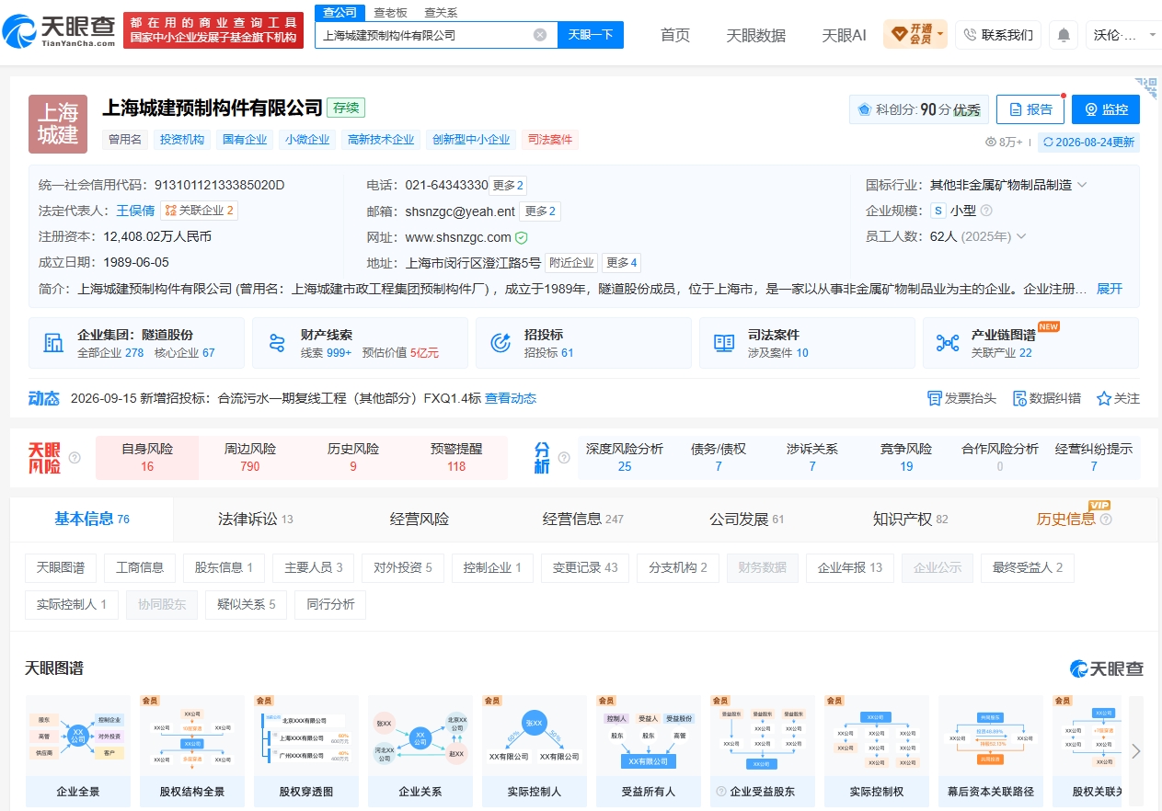Show next graphs with right arrow
The width and height of the screenshot is (1162, 811).
coord(1136,750)
